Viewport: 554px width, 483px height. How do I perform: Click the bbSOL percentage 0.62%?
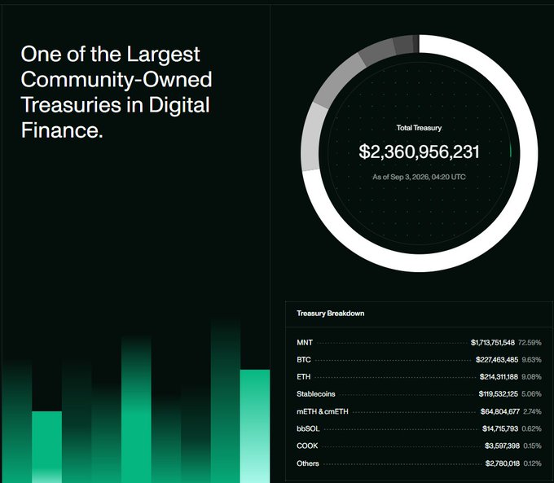[x=531, y=428]
